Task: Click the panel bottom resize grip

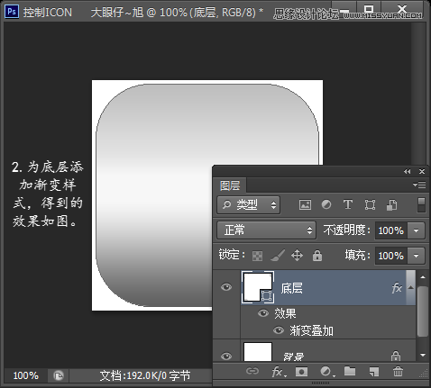Action: tap(320, 383)
